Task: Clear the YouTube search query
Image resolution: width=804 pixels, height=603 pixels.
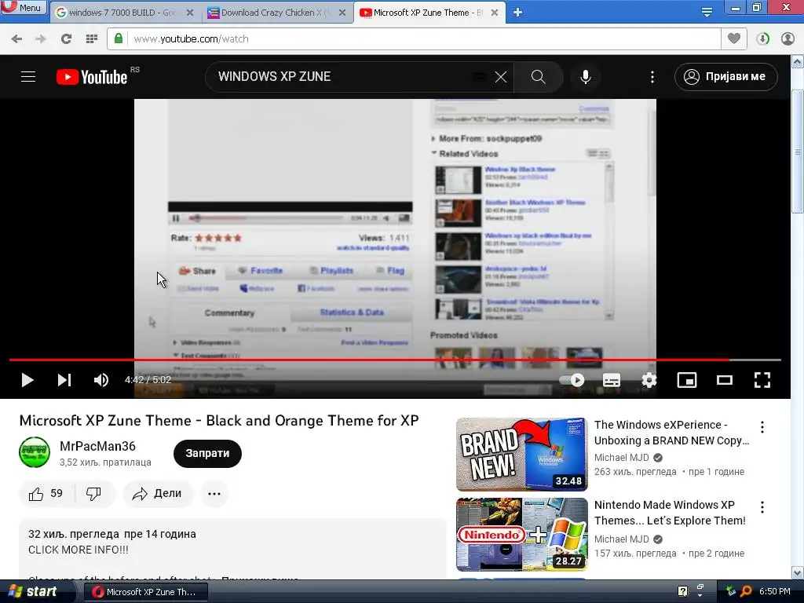Action: click(501, 77)
